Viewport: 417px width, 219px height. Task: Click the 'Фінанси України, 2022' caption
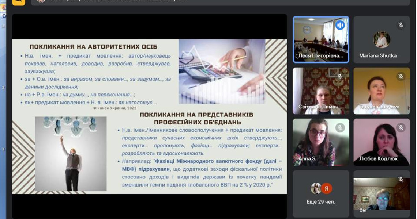[x=115, y=108]
